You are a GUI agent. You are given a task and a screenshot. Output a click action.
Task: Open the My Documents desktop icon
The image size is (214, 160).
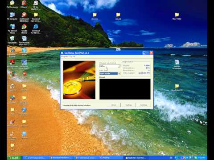click(12, 4)
